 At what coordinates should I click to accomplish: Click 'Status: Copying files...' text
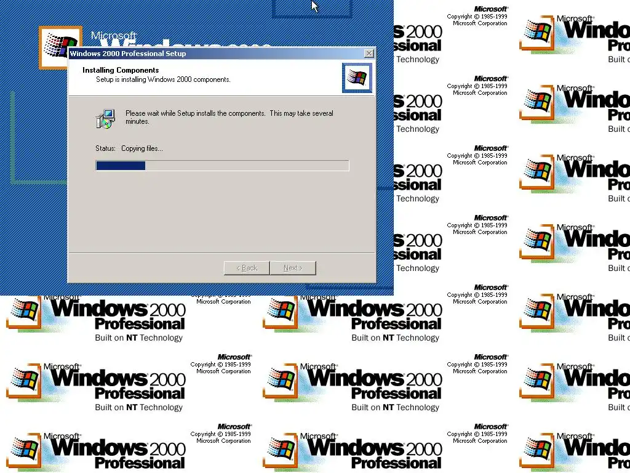click(129, 148)
